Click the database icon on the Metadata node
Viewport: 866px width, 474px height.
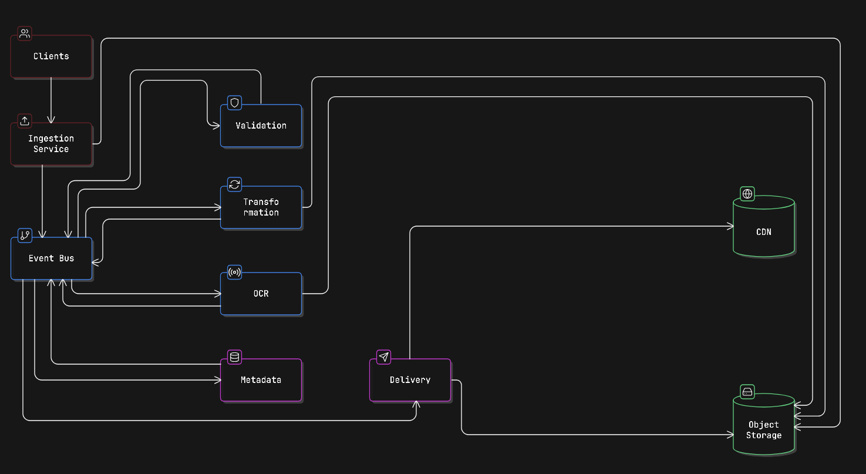click(234, 357)
